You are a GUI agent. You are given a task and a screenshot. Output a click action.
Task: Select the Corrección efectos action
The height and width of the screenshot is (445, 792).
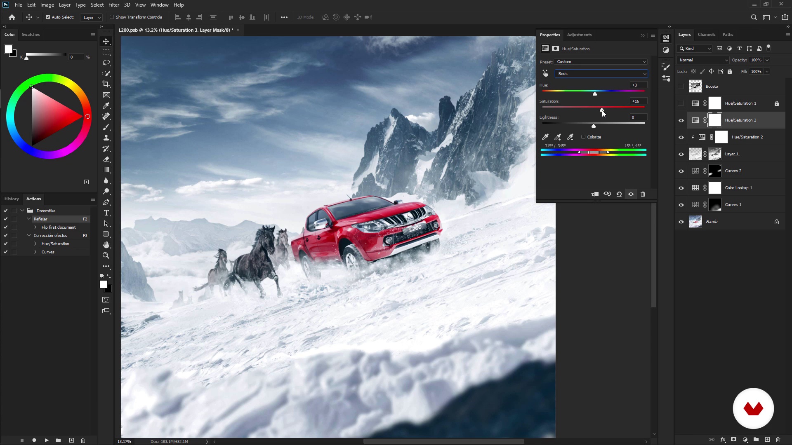(x=50, y=236)
